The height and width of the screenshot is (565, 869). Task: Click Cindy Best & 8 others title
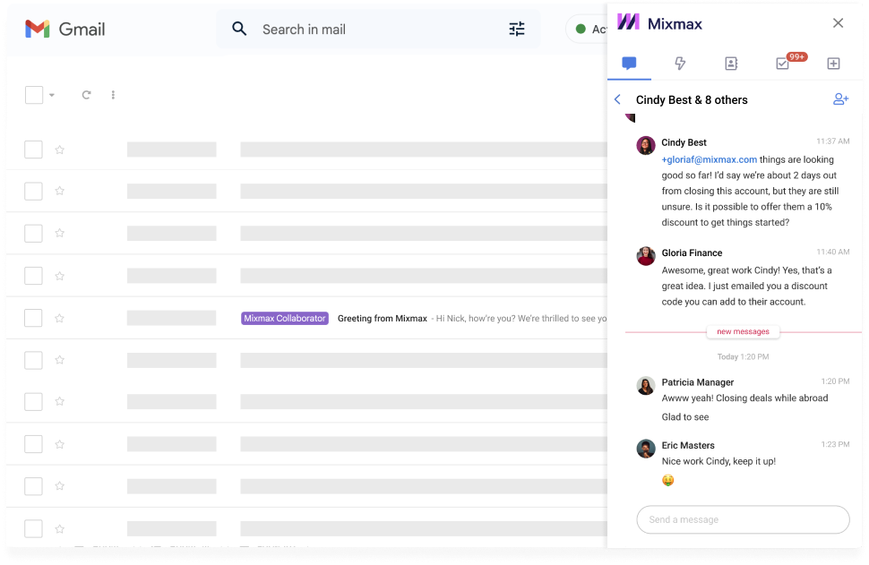click(x=692, y=99)
